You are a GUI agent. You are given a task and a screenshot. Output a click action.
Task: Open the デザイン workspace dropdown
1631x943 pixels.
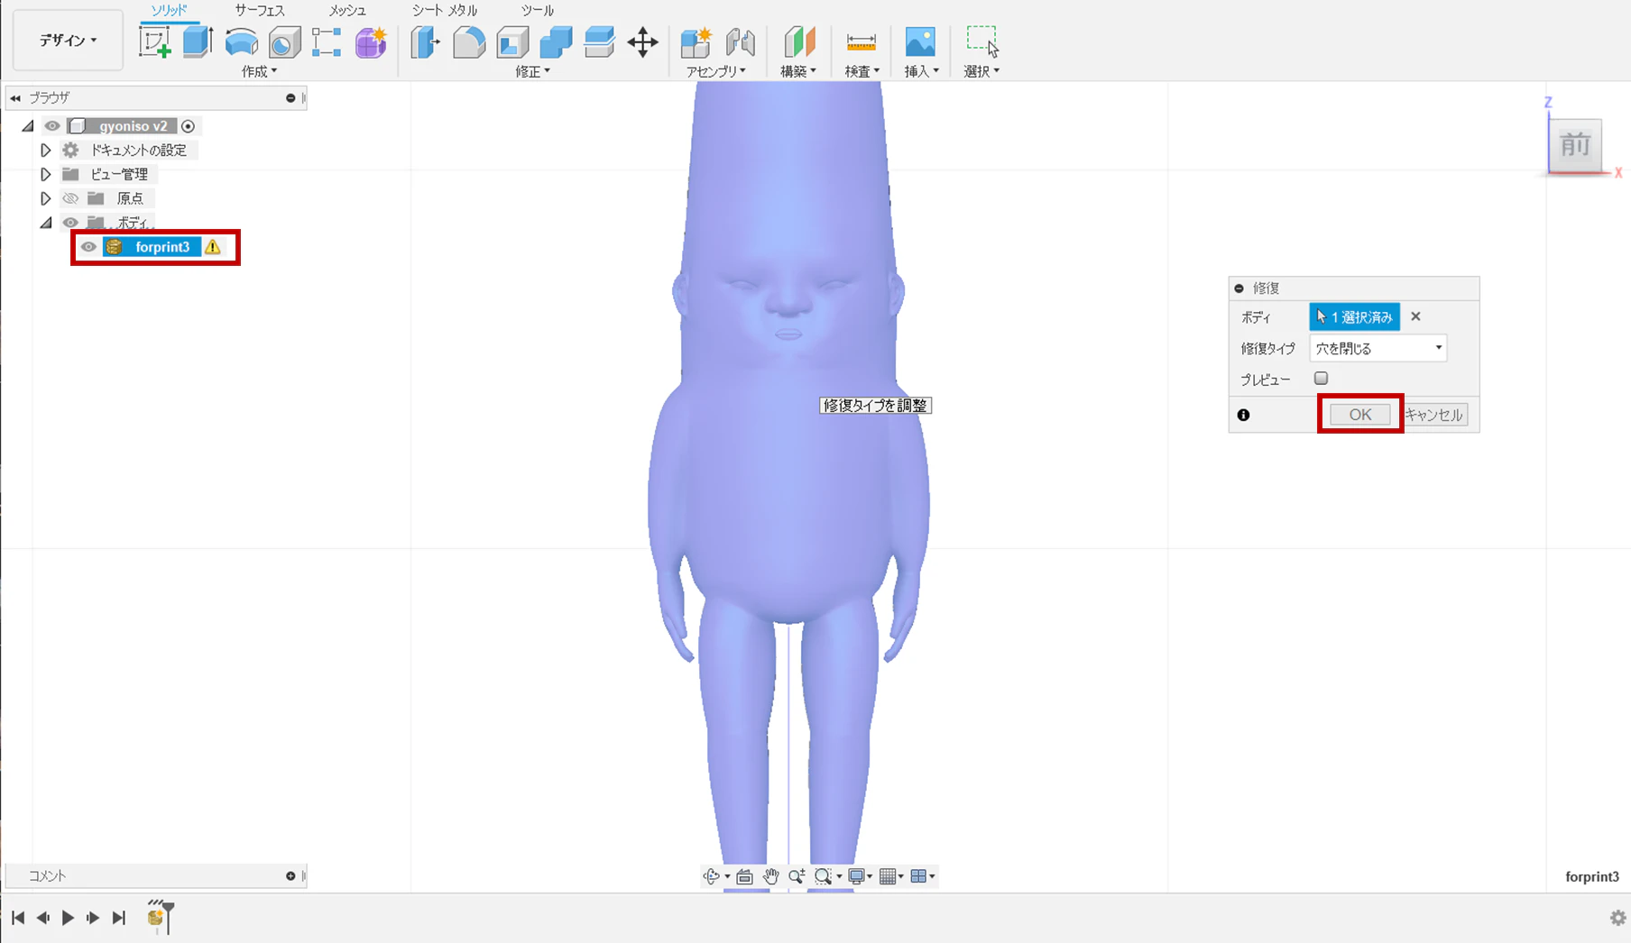point(68,41)
